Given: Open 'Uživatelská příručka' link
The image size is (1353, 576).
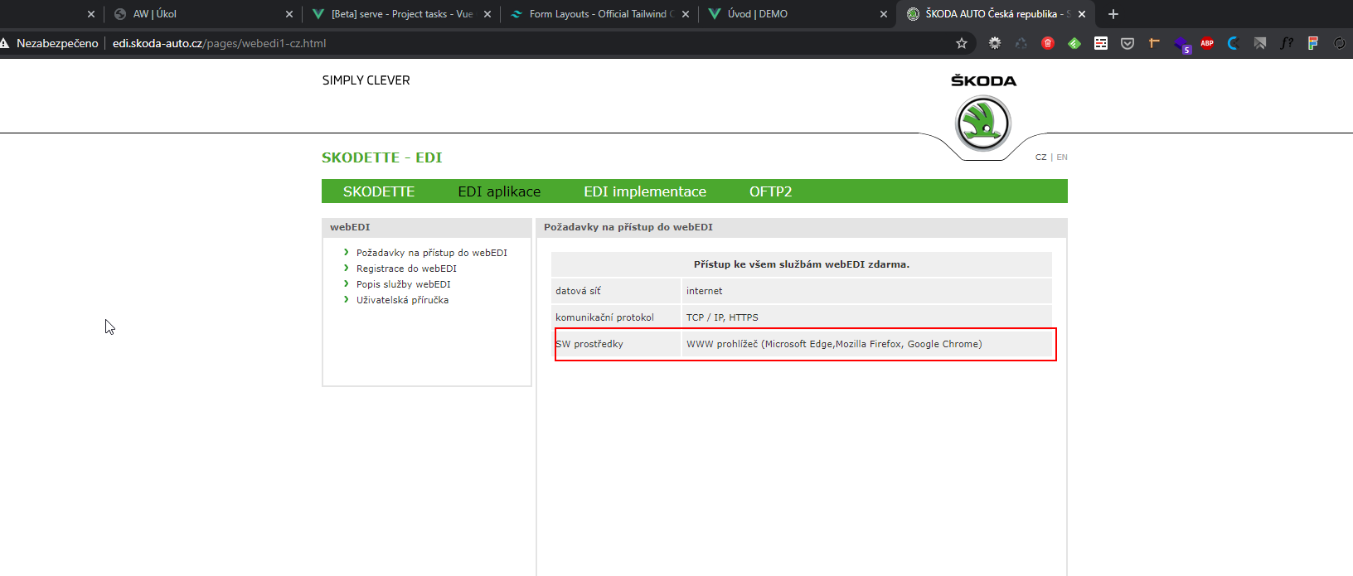Looking at the screenshot, I should click(402, 300).
